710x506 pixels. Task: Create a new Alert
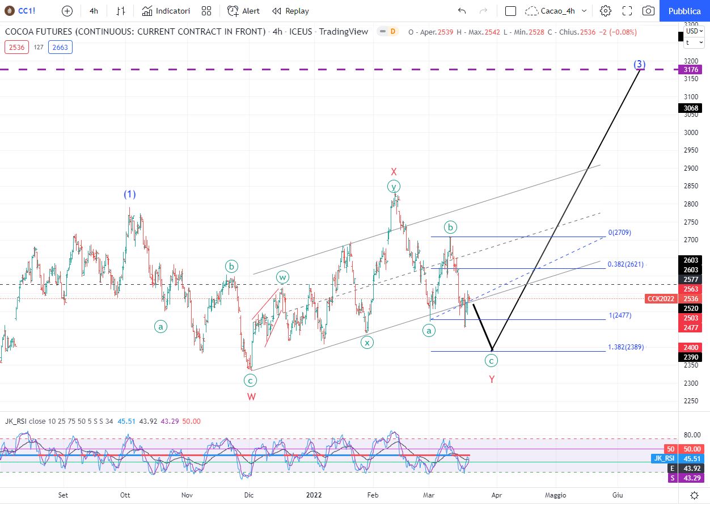243,11
